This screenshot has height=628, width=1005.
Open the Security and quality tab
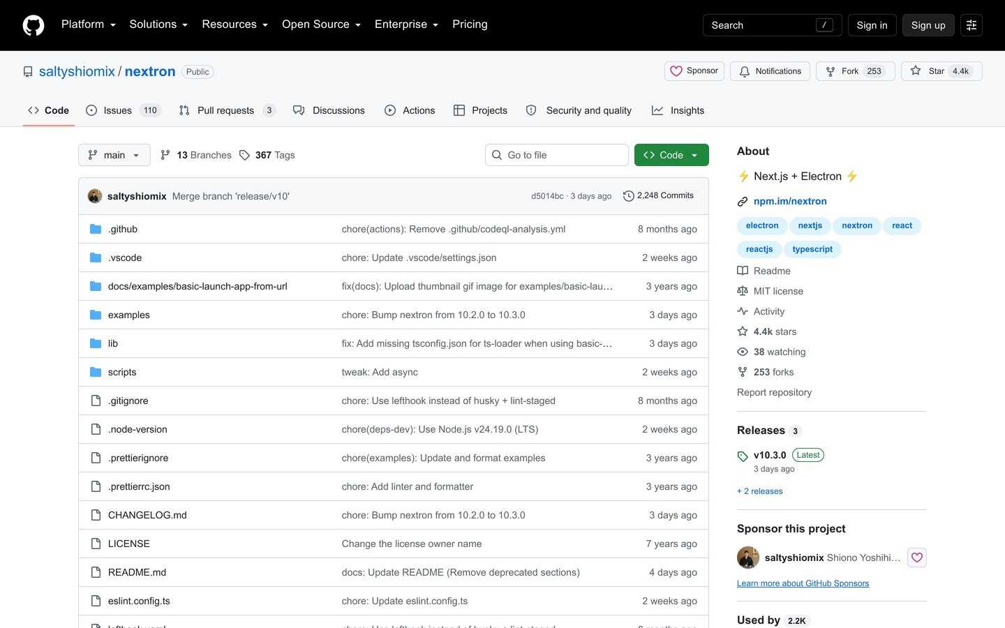tap(579, 110)
